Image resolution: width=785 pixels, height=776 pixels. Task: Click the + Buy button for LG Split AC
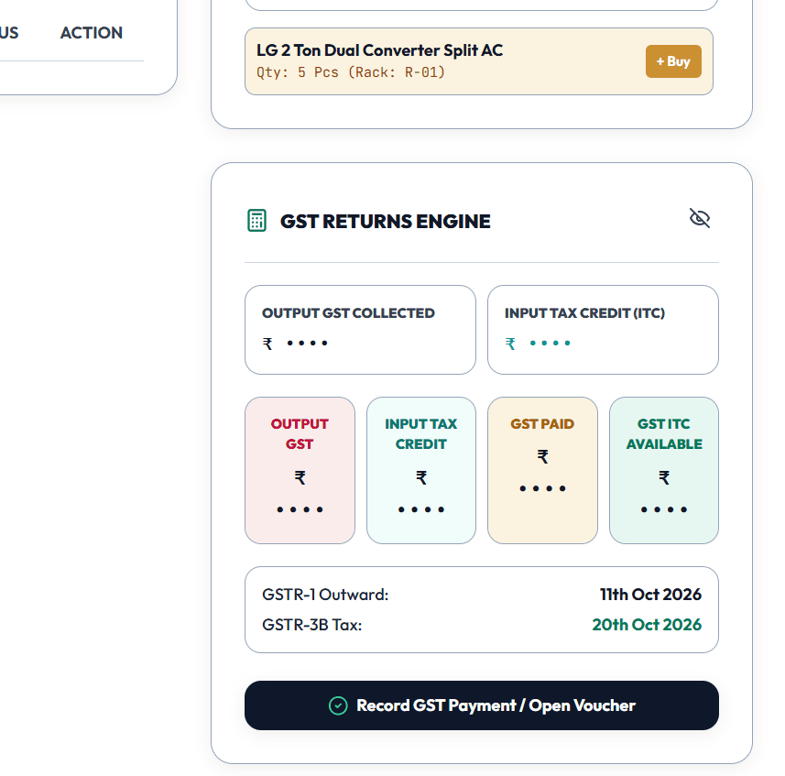point(673,61)
